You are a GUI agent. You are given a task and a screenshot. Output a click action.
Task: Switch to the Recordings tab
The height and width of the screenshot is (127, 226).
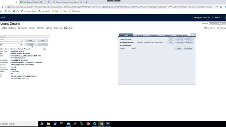pyautogui.click(x=154, y=35)
